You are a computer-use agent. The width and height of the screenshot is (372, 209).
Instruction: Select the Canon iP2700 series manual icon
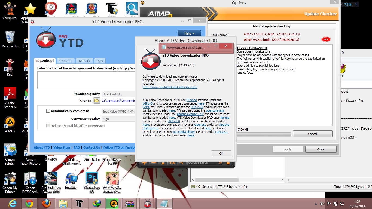pos(31,183)
